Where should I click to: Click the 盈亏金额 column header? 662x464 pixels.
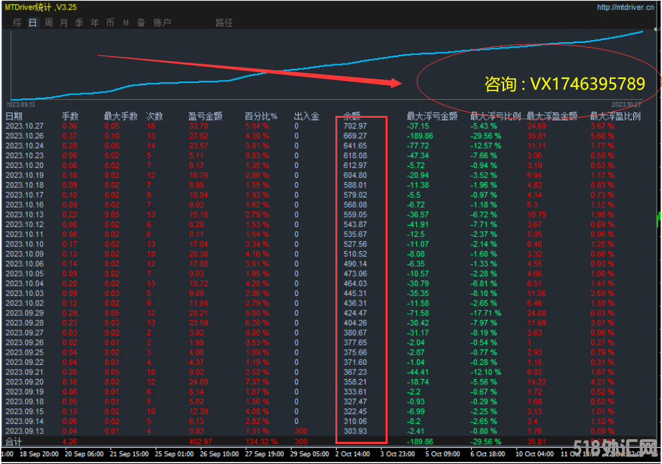coord(202,116)
